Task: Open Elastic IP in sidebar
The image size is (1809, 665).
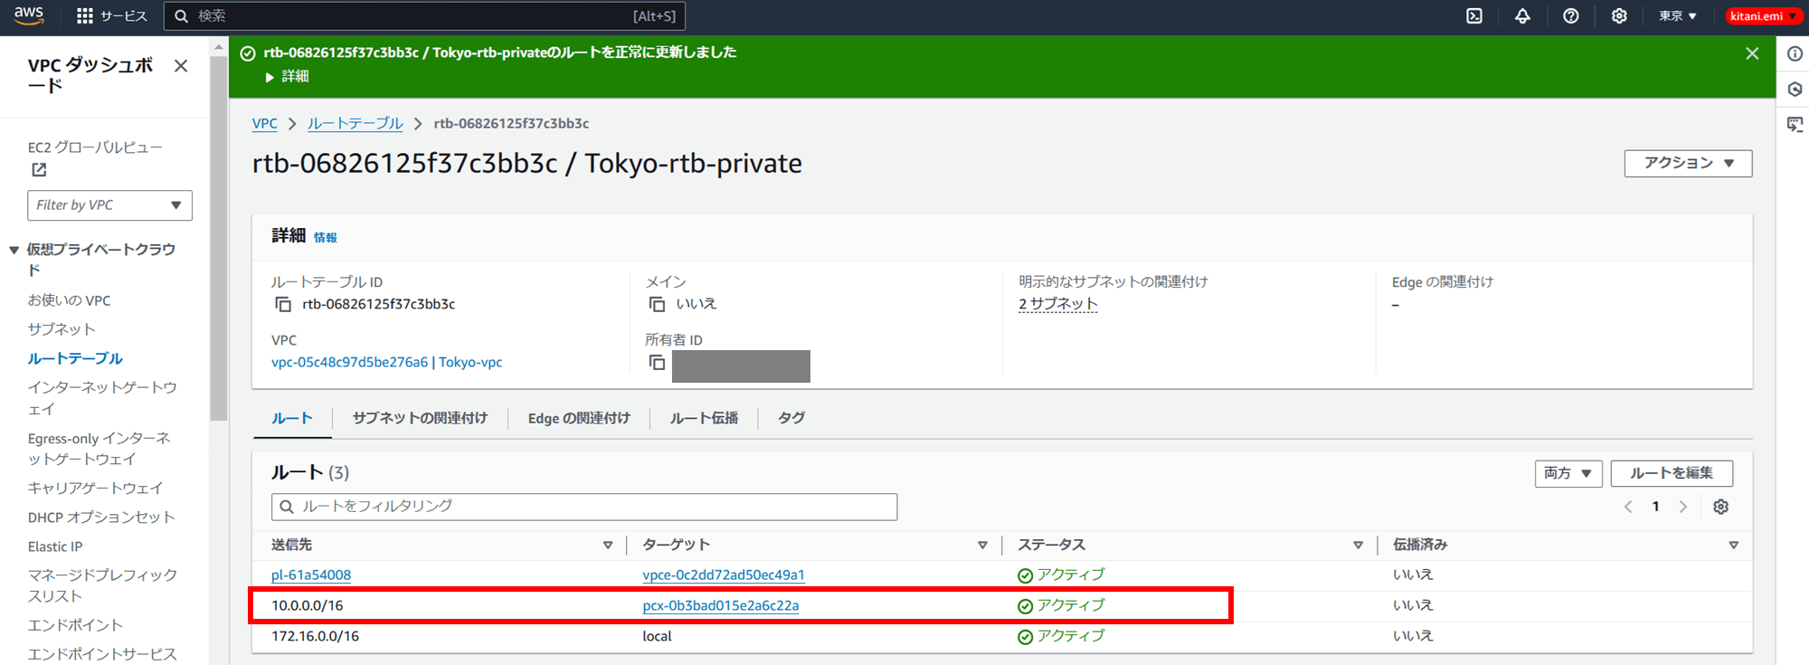Action: click(55, 546)
